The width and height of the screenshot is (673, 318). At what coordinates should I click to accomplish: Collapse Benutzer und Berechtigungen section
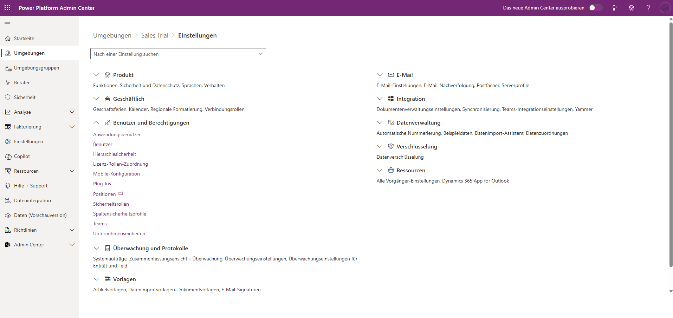[x=96, y=122]
